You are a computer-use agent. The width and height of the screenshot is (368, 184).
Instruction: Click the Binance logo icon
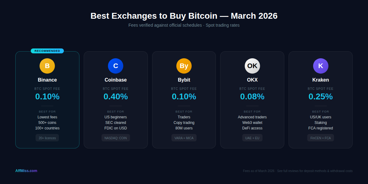[47, 66]
